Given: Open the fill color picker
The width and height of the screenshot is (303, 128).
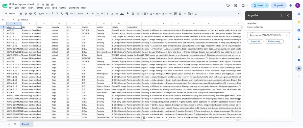Looking at the screenshot, I should coord(128,14).
